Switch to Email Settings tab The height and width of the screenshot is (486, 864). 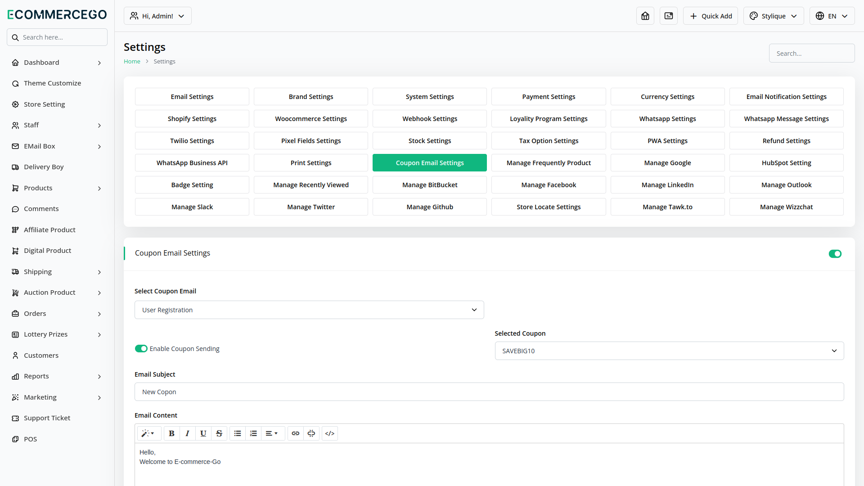coord(192,97)
